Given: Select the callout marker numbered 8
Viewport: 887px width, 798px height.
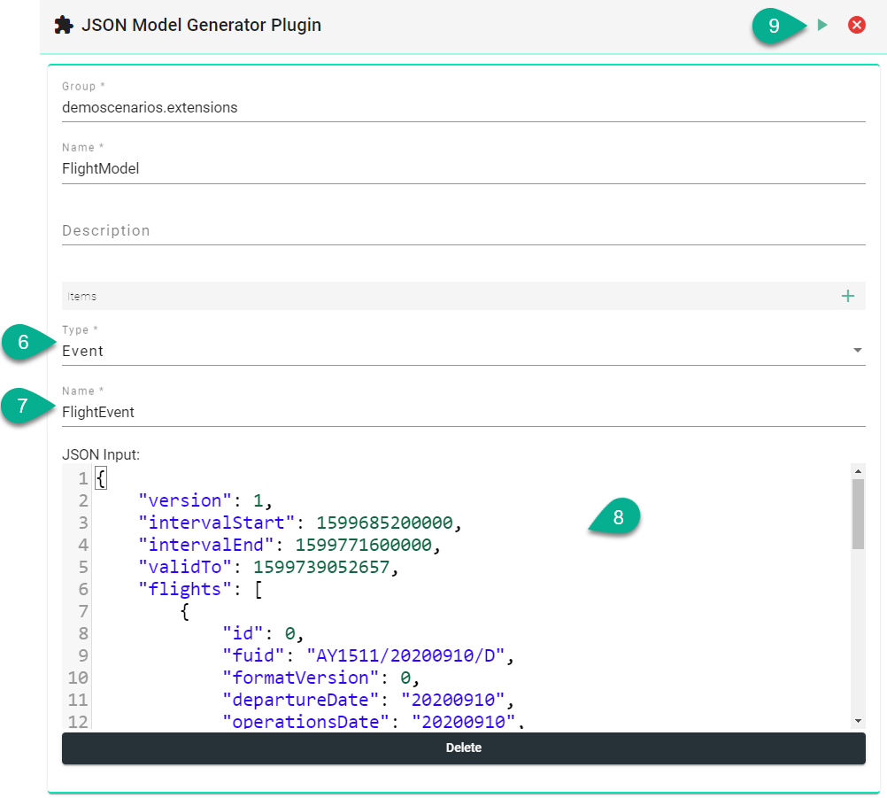Looking at the screenshot, I should click(618, 518).
